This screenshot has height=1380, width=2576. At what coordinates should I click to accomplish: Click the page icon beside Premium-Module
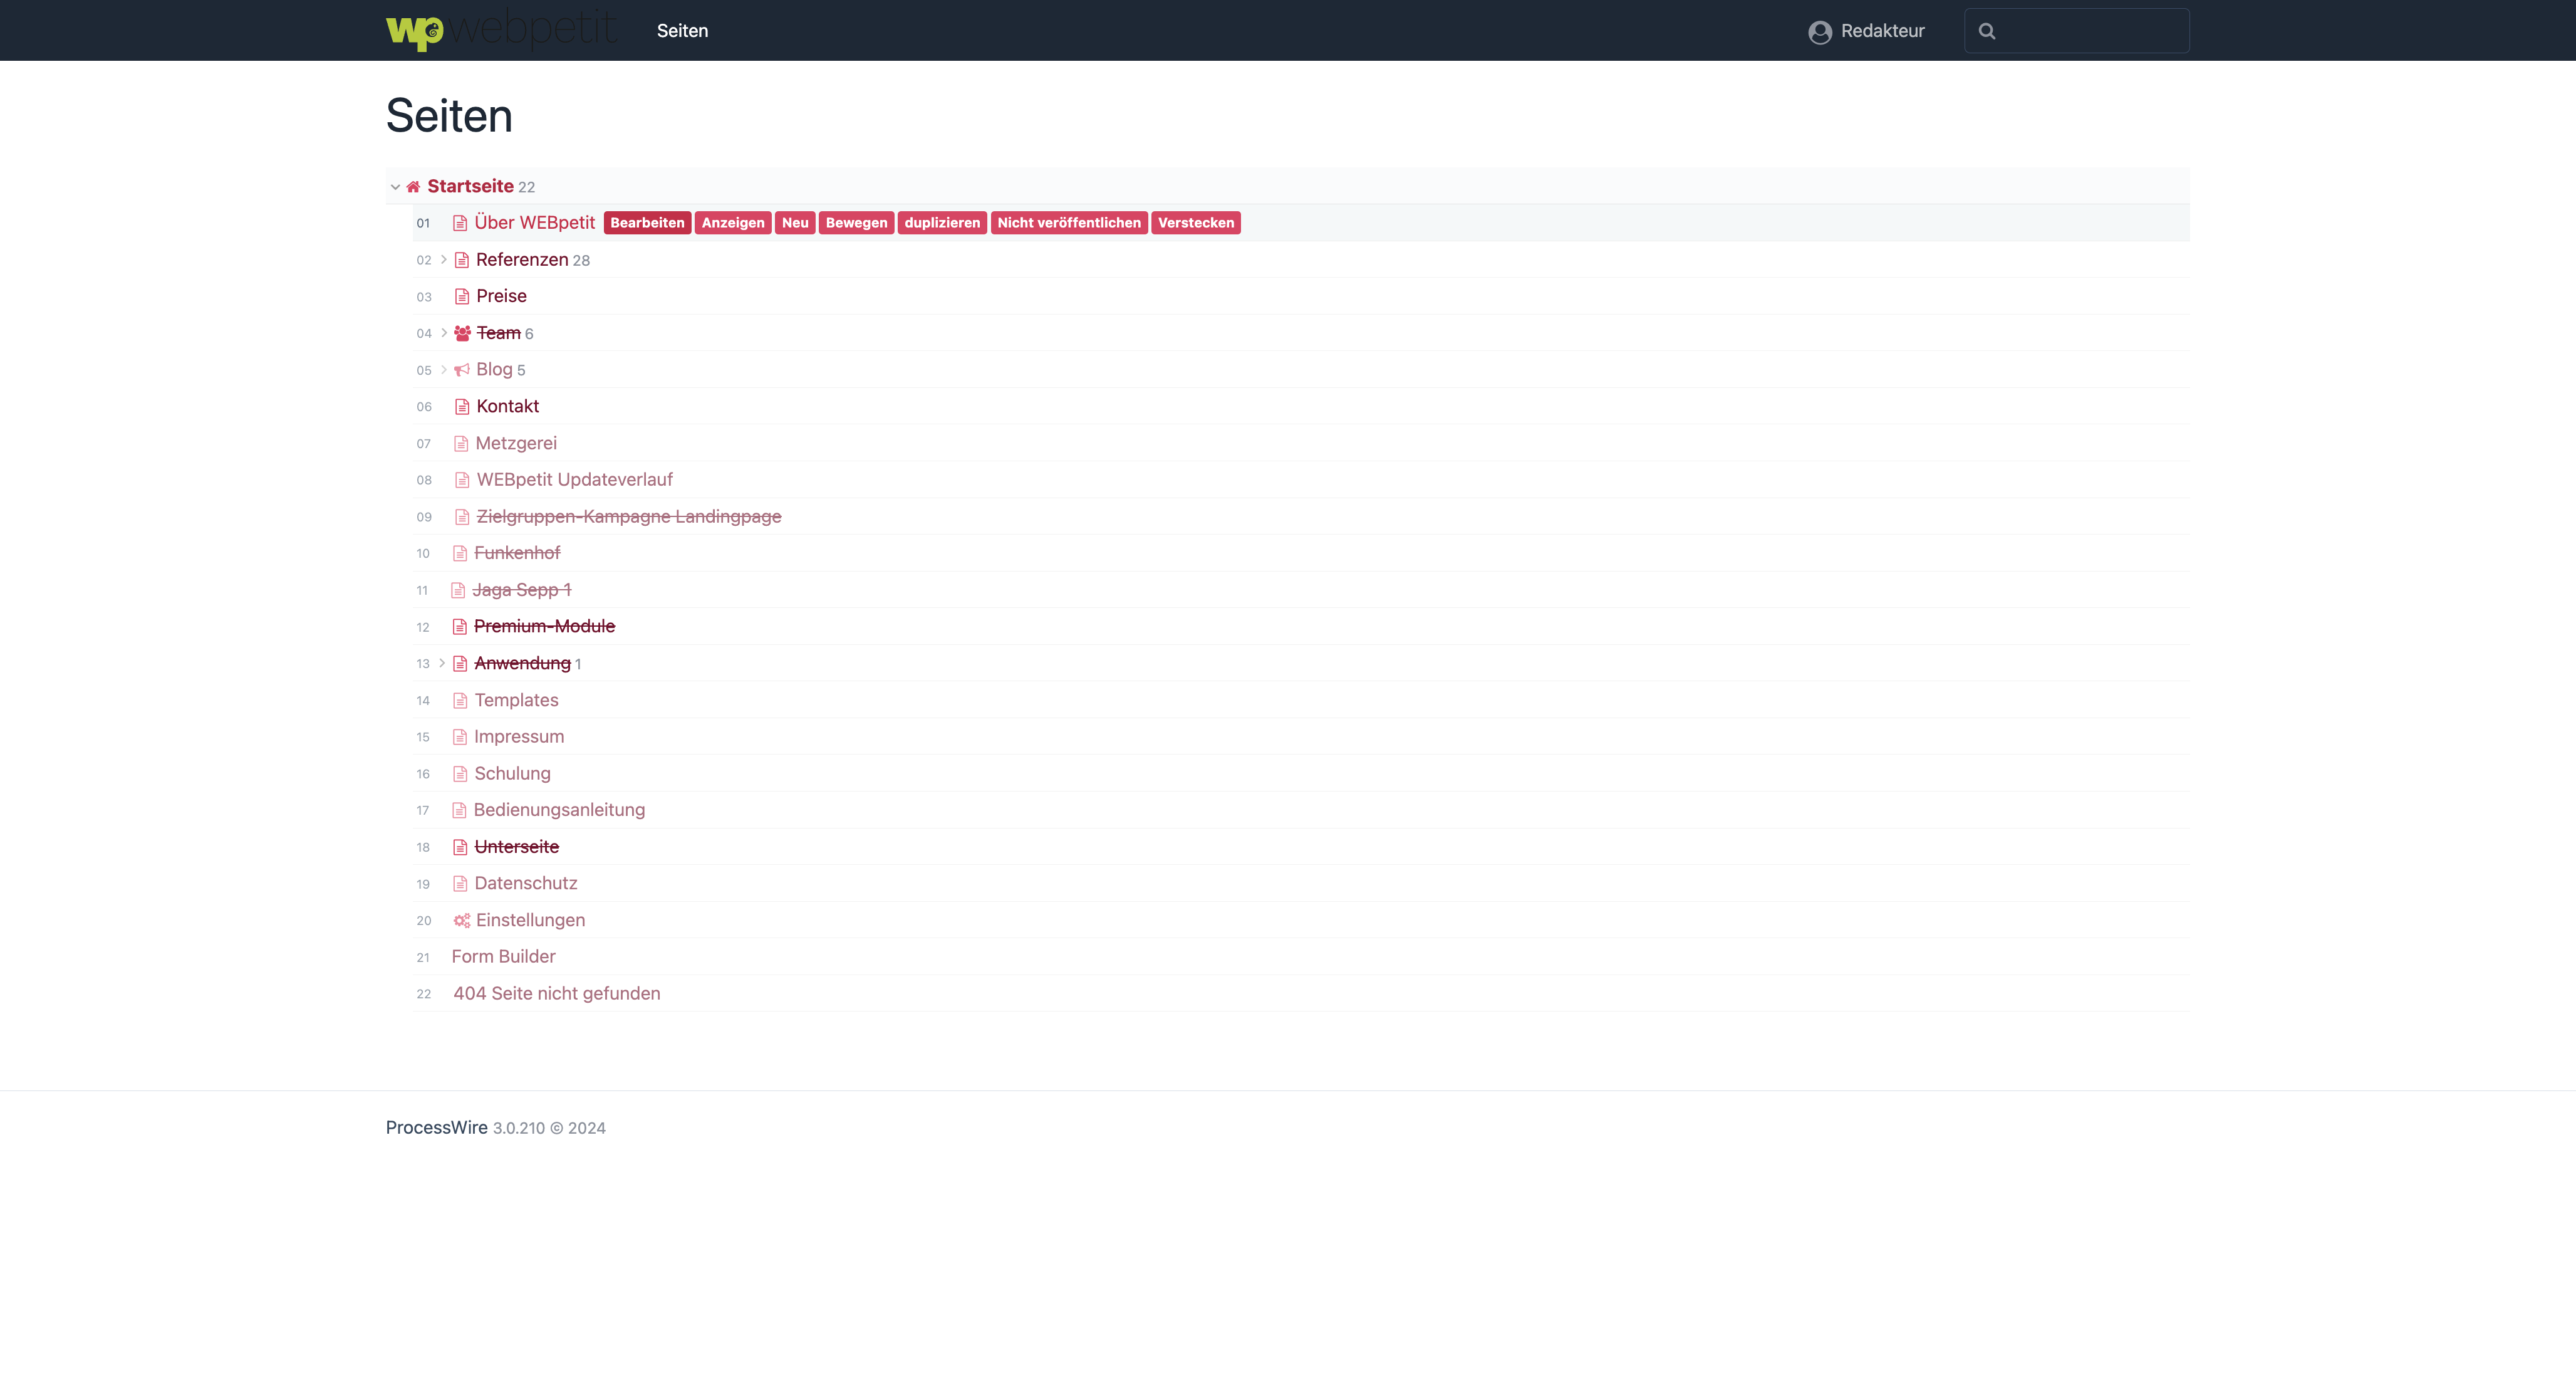coord(460,627)
